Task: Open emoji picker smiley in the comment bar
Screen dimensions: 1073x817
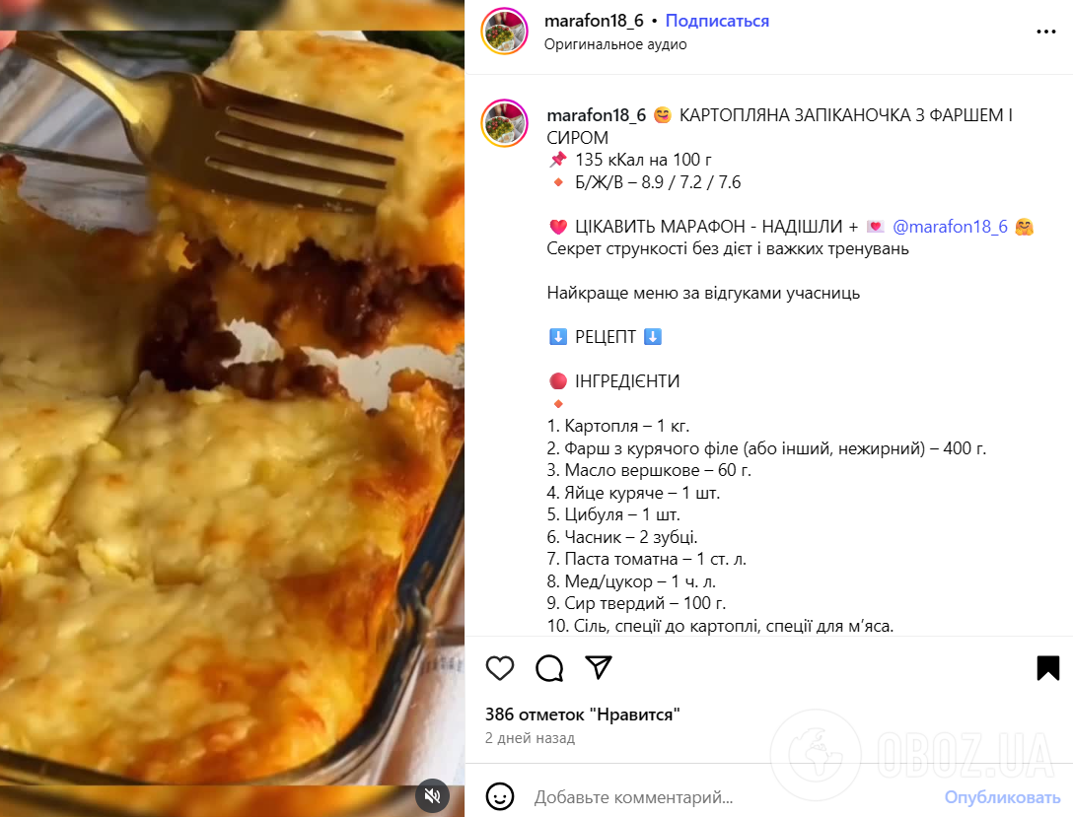Action: point(500,796)
